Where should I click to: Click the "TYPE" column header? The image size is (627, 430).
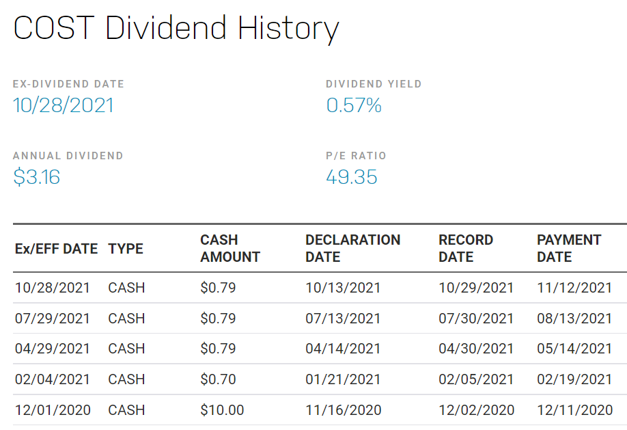pos(126,249)
